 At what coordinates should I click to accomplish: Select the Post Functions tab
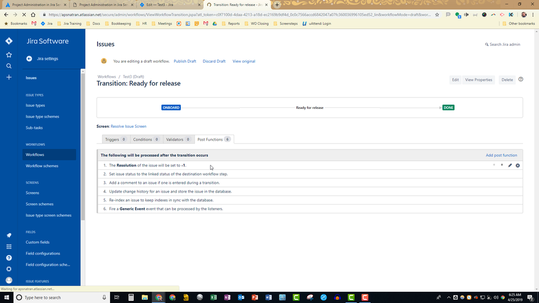[x=214, y=140]
